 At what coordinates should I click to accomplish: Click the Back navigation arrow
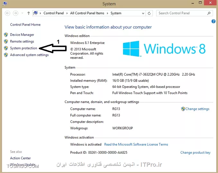coord(7,13)
